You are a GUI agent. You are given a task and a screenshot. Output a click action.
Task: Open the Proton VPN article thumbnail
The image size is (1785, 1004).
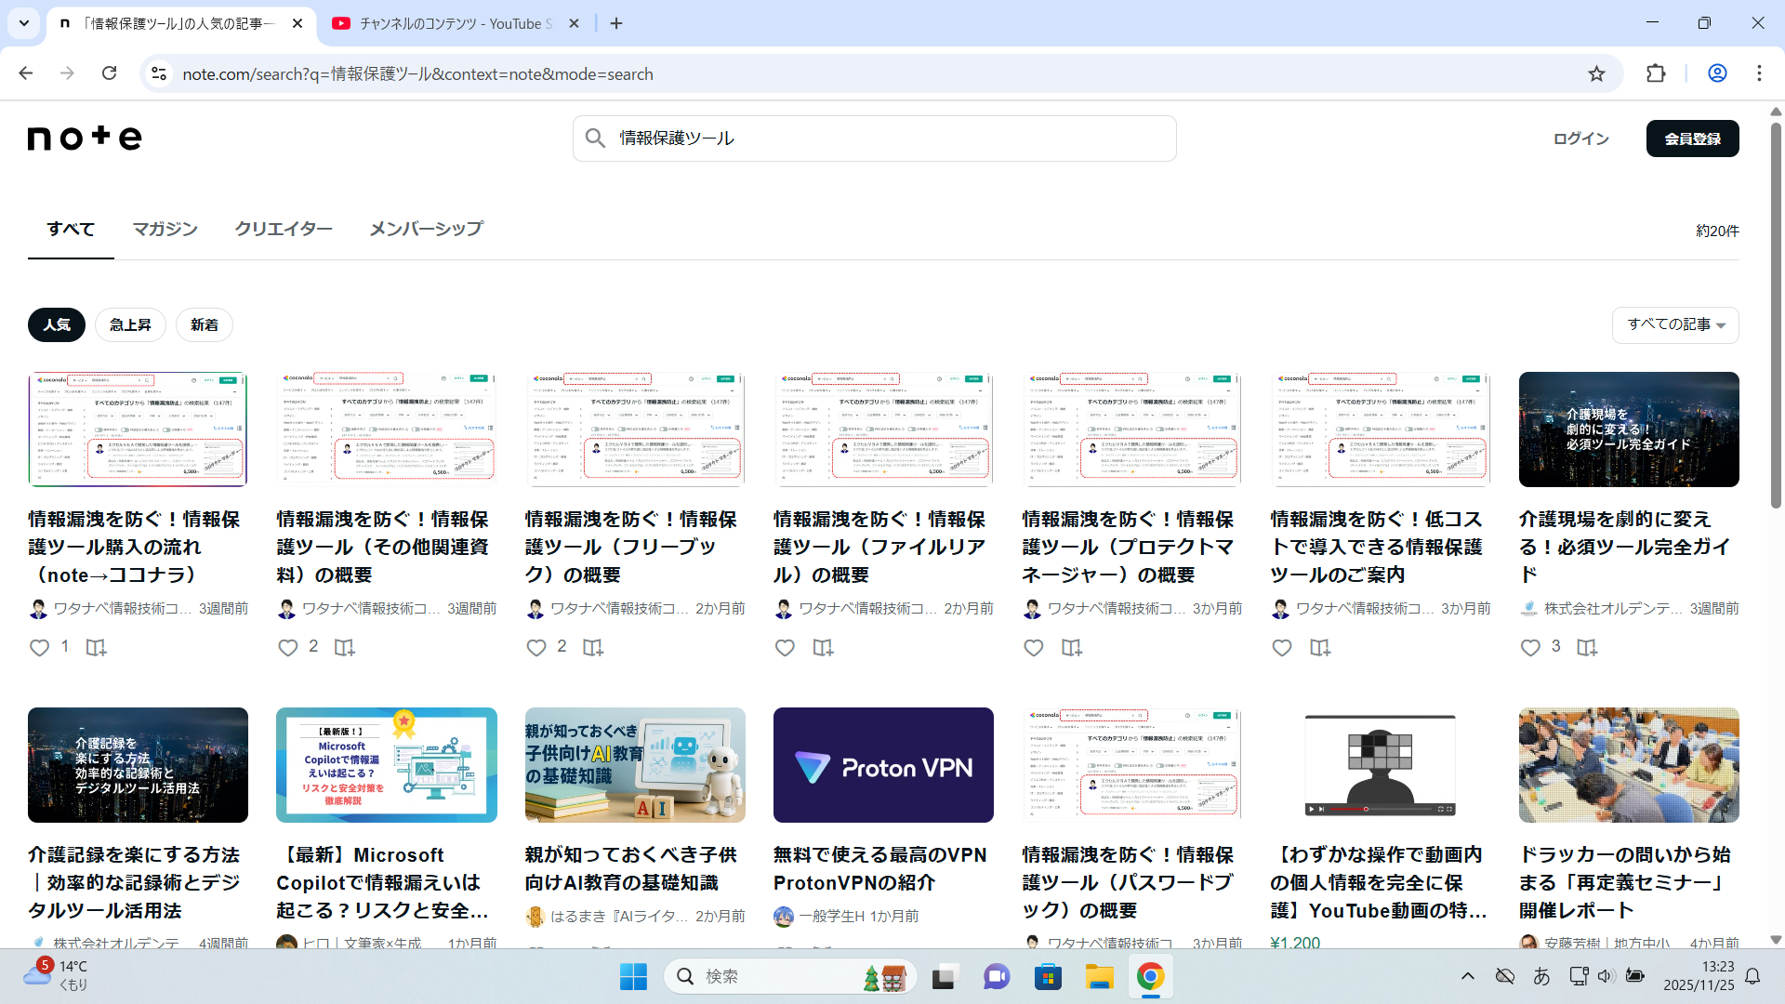883,765
